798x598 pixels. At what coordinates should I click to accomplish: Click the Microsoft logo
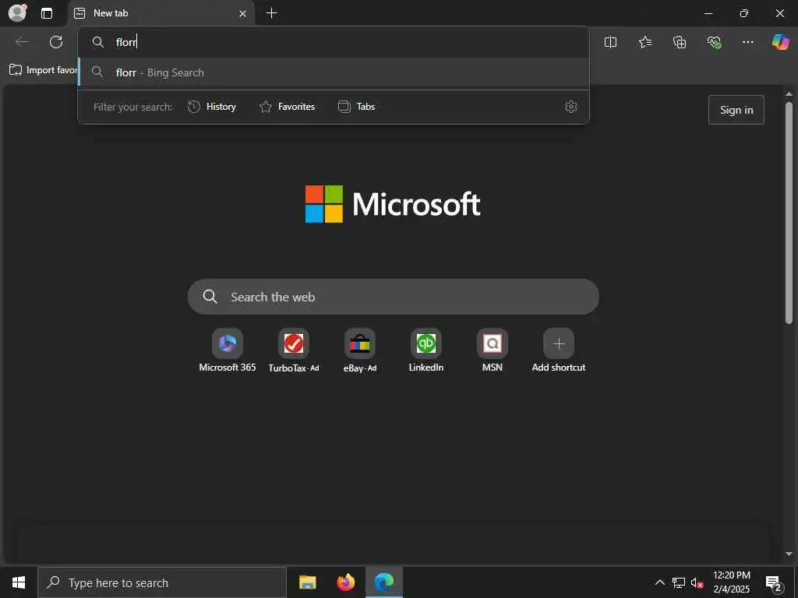[393, 204]
